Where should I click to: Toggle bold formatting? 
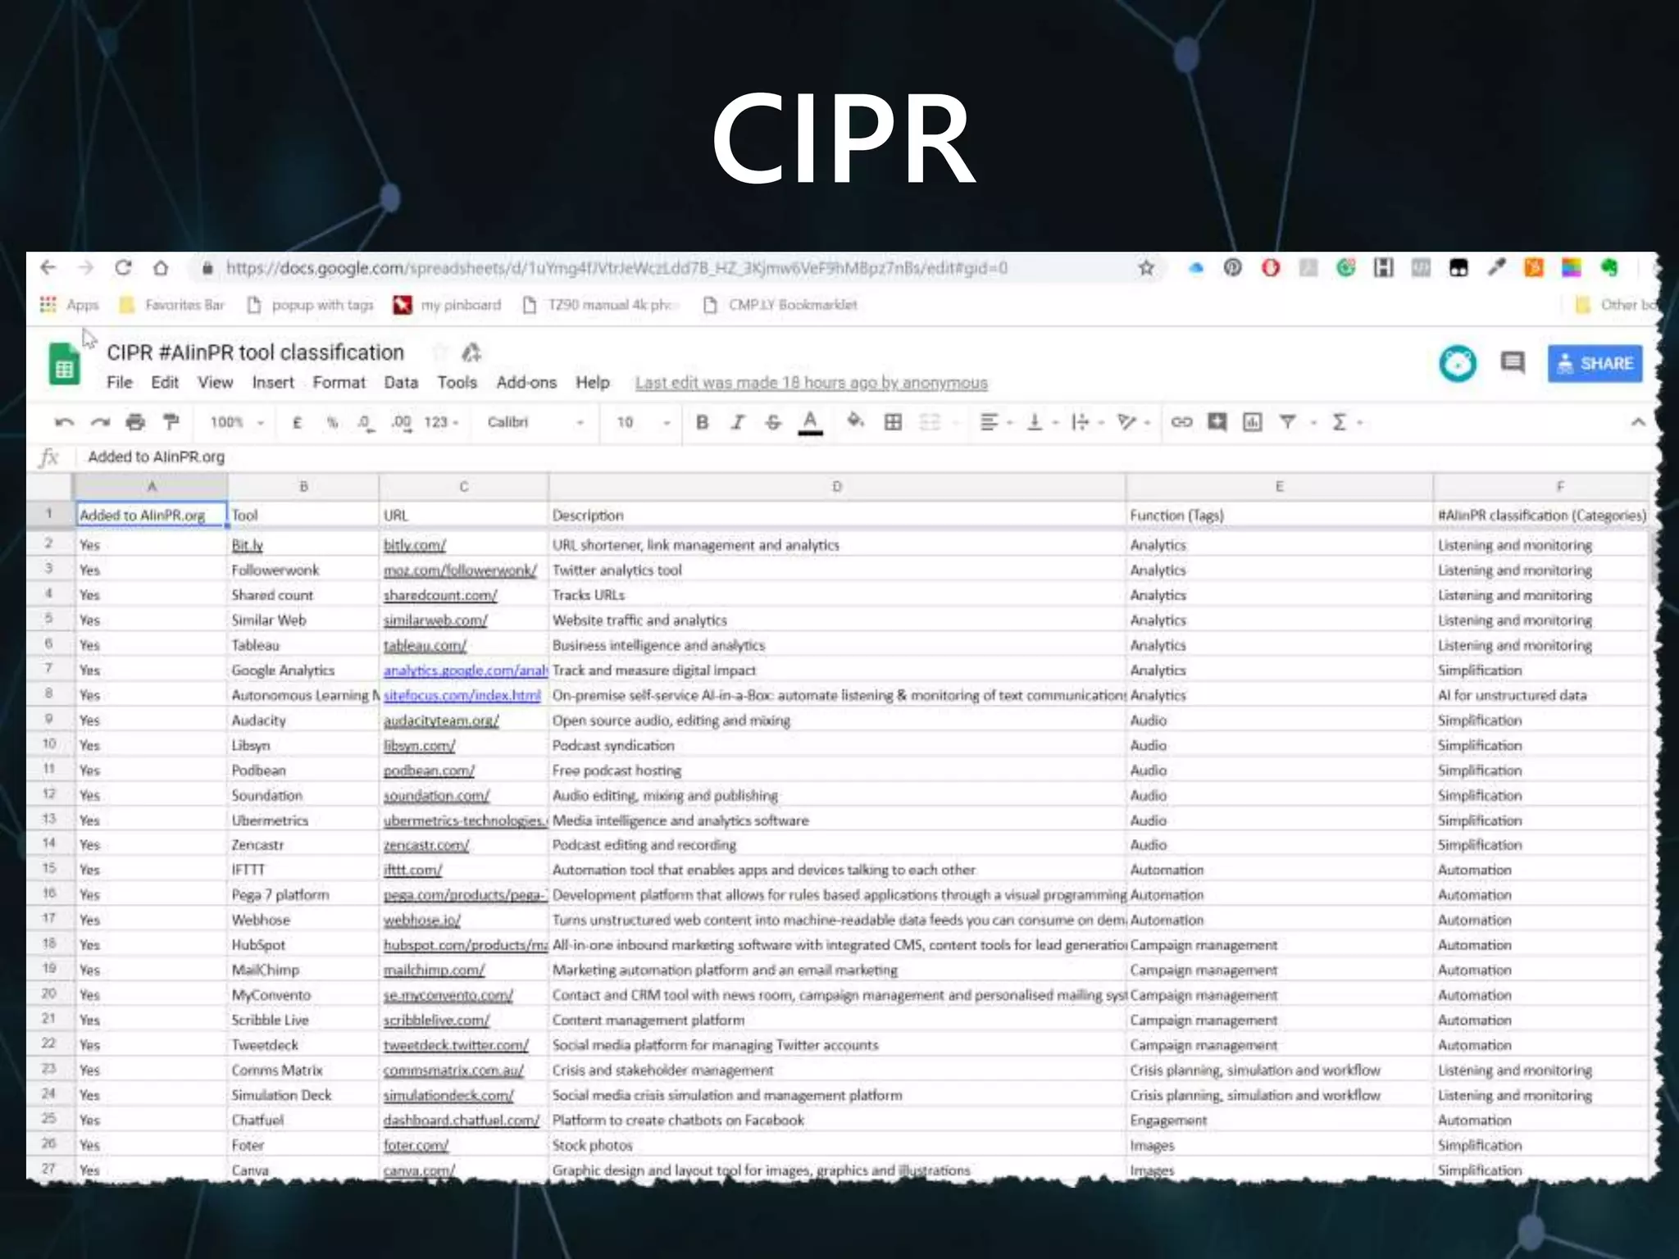(x=702, y=422)
